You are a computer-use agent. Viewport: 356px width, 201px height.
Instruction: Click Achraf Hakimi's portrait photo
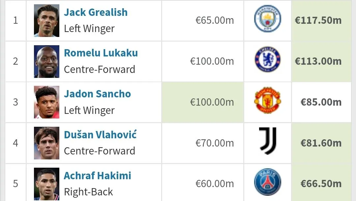46,184
